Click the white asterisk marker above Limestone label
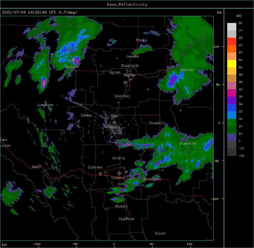 click(x=45, y=102)
